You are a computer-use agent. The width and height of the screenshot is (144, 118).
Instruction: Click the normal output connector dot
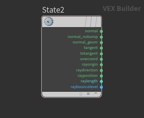coord(101,31)
